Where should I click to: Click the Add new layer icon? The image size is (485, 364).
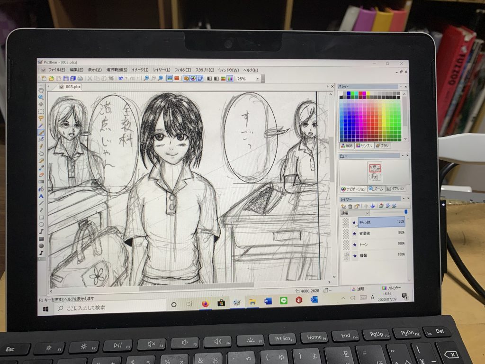(x=344, y=206)
